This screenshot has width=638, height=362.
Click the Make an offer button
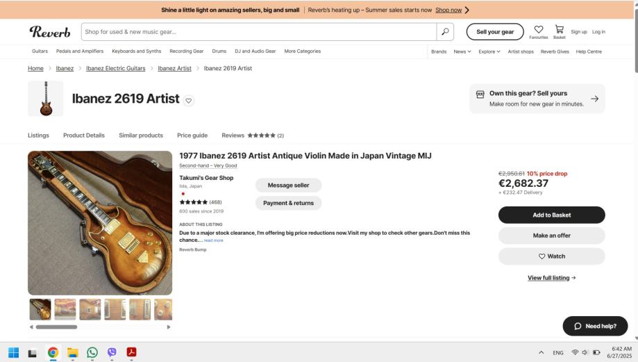click(551, 236)
